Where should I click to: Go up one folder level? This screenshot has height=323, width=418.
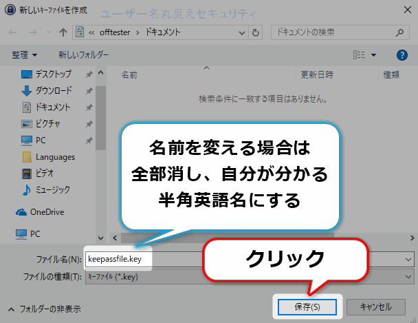[x=63, y=32]
